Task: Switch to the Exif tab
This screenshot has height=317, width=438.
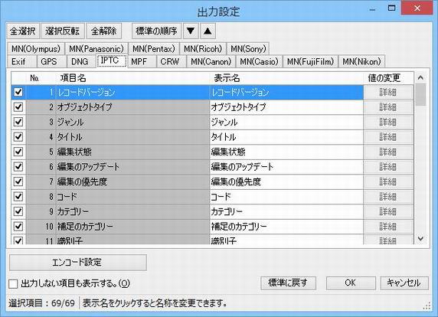Action: 18,61
